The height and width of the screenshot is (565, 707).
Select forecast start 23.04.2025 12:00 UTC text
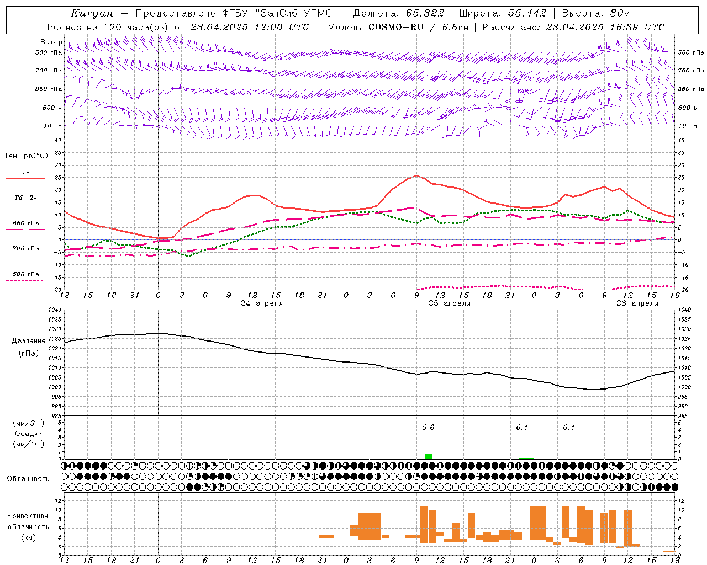pos(250,27)
